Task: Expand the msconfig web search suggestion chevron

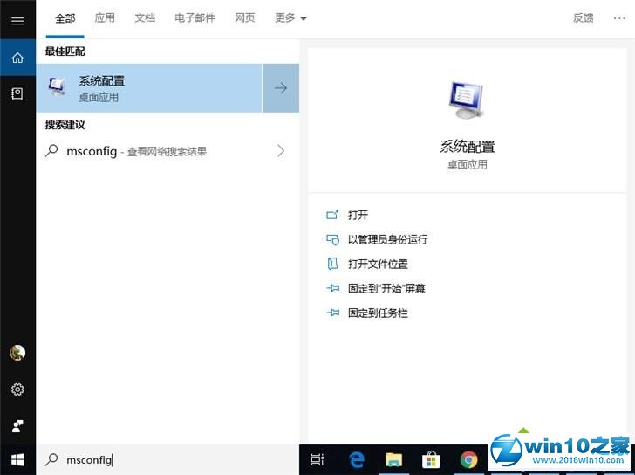Action: (281, 151)
